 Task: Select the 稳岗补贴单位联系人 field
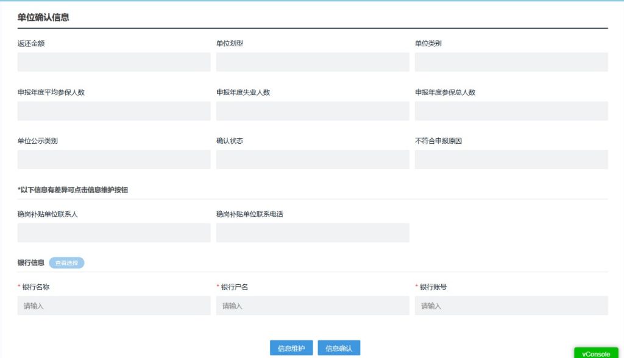click(114, 233)
